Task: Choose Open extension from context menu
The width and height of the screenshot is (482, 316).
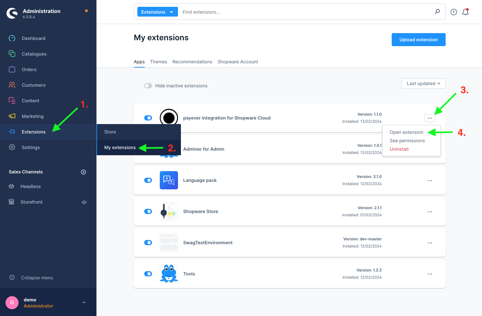Action: (x=406, y=132)
